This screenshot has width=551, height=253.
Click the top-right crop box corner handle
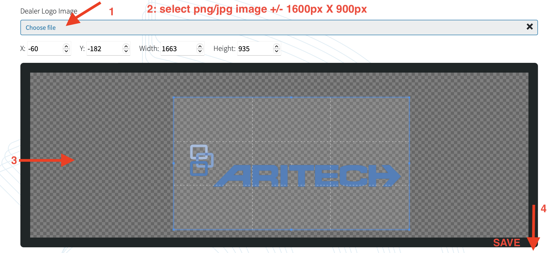point(409,97)
